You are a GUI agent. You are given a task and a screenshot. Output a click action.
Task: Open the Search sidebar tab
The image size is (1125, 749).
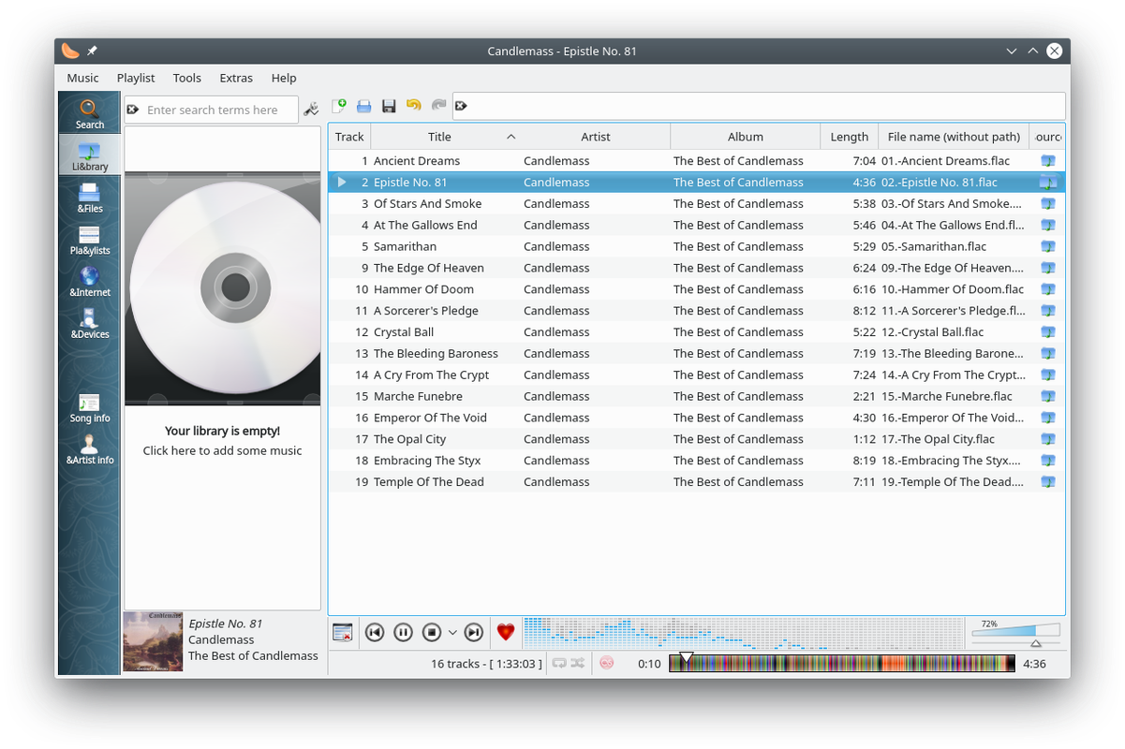(x=90, y=113)
